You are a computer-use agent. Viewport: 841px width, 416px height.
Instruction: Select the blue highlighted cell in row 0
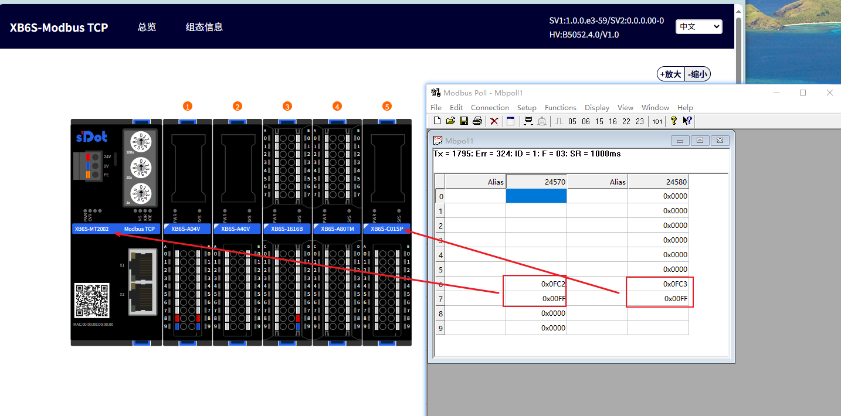click(536, 196)
